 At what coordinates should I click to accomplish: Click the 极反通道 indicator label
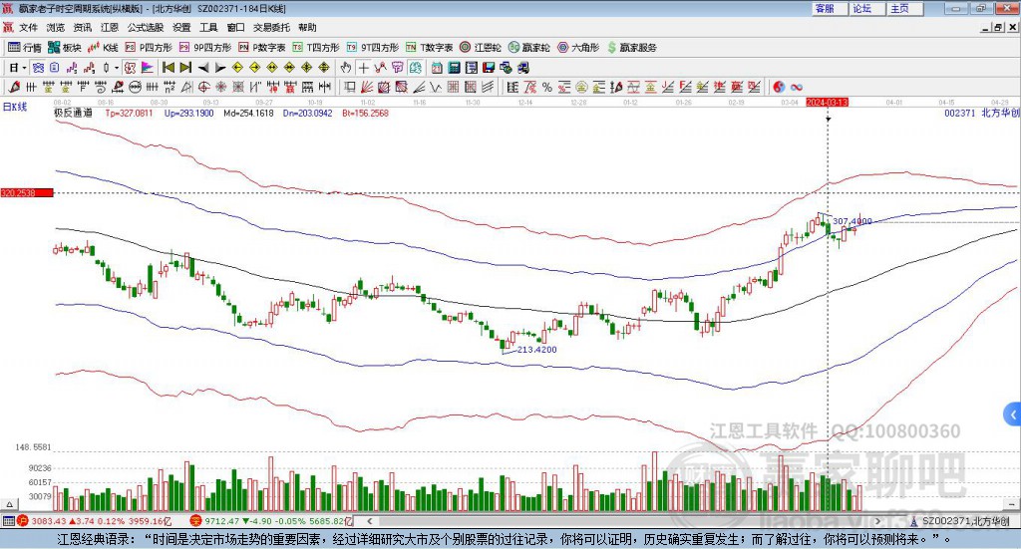(x=73, y=114)
